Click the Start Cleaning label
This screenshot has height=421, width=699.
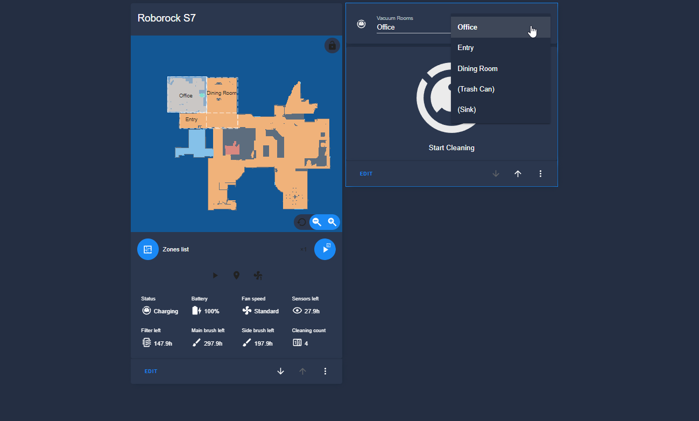[451, 148]
